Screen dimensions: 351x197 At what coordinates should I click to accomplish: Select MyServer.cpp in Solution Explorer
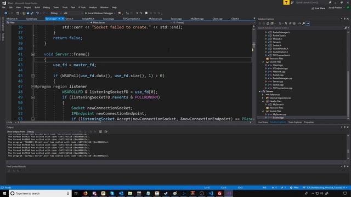click(x=279, y=114)
